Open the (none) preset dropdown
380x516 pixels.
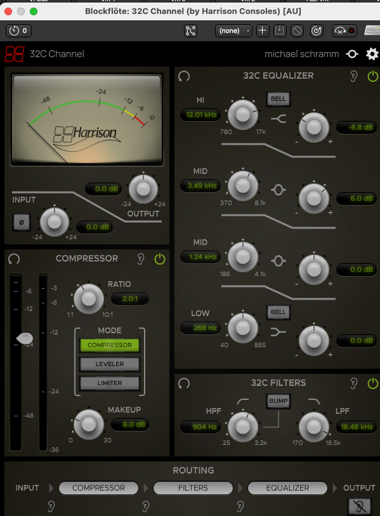[x=233, y=30]
